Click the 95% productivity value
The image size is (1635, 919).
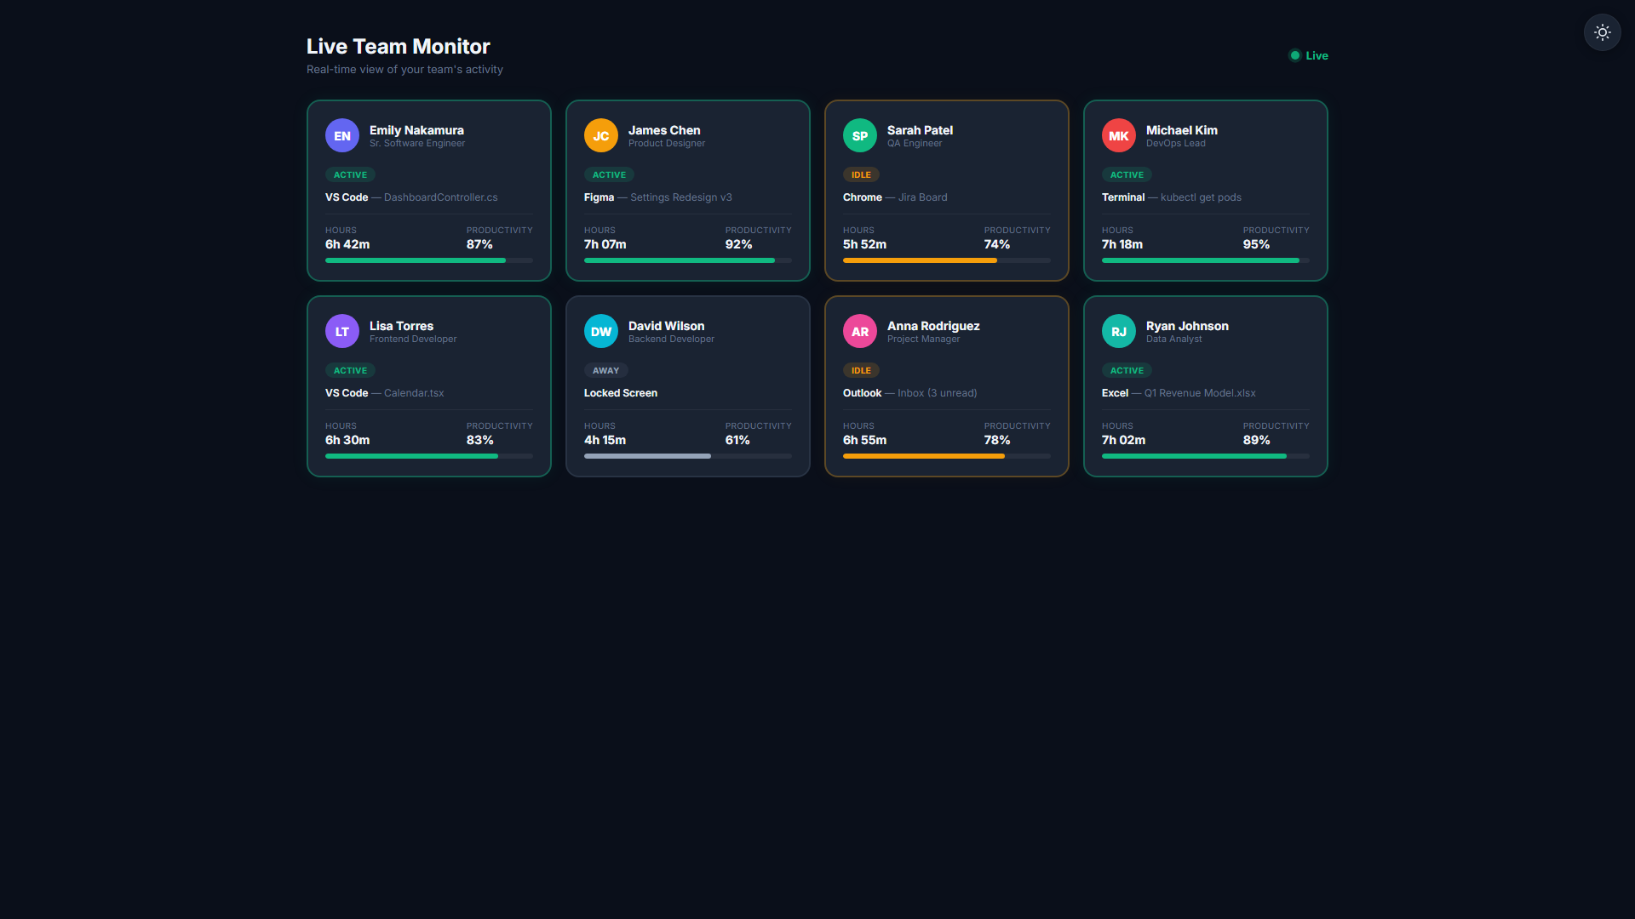[x=1256, y=244]
